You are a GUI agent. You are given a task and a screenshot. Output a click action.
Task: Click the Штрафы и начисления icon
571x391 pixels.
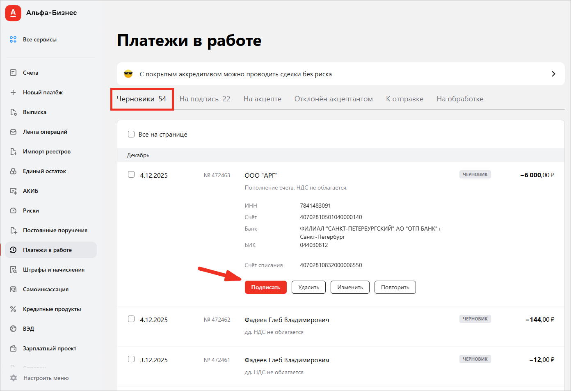click(x=13, y=270)
